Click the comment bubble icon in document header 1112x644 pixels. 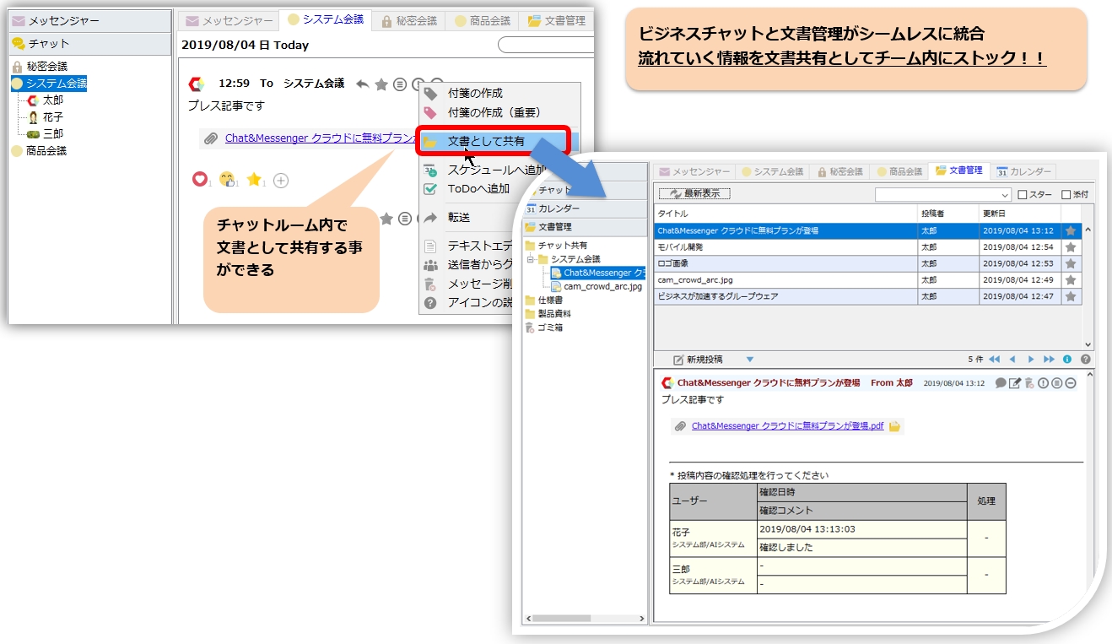coord(1001,383)
